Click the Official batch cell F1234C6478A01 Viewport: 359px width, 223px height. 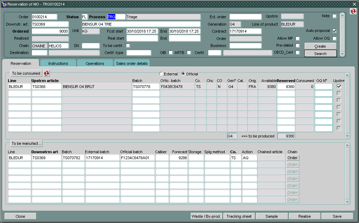pos(137,158)
